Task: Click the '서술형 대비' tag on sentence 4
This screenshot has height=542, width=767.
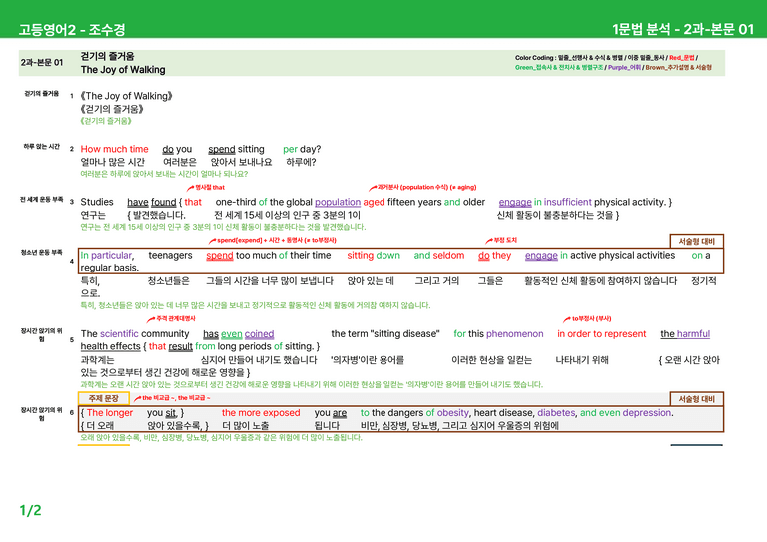Action: click(x=696, y=241)
